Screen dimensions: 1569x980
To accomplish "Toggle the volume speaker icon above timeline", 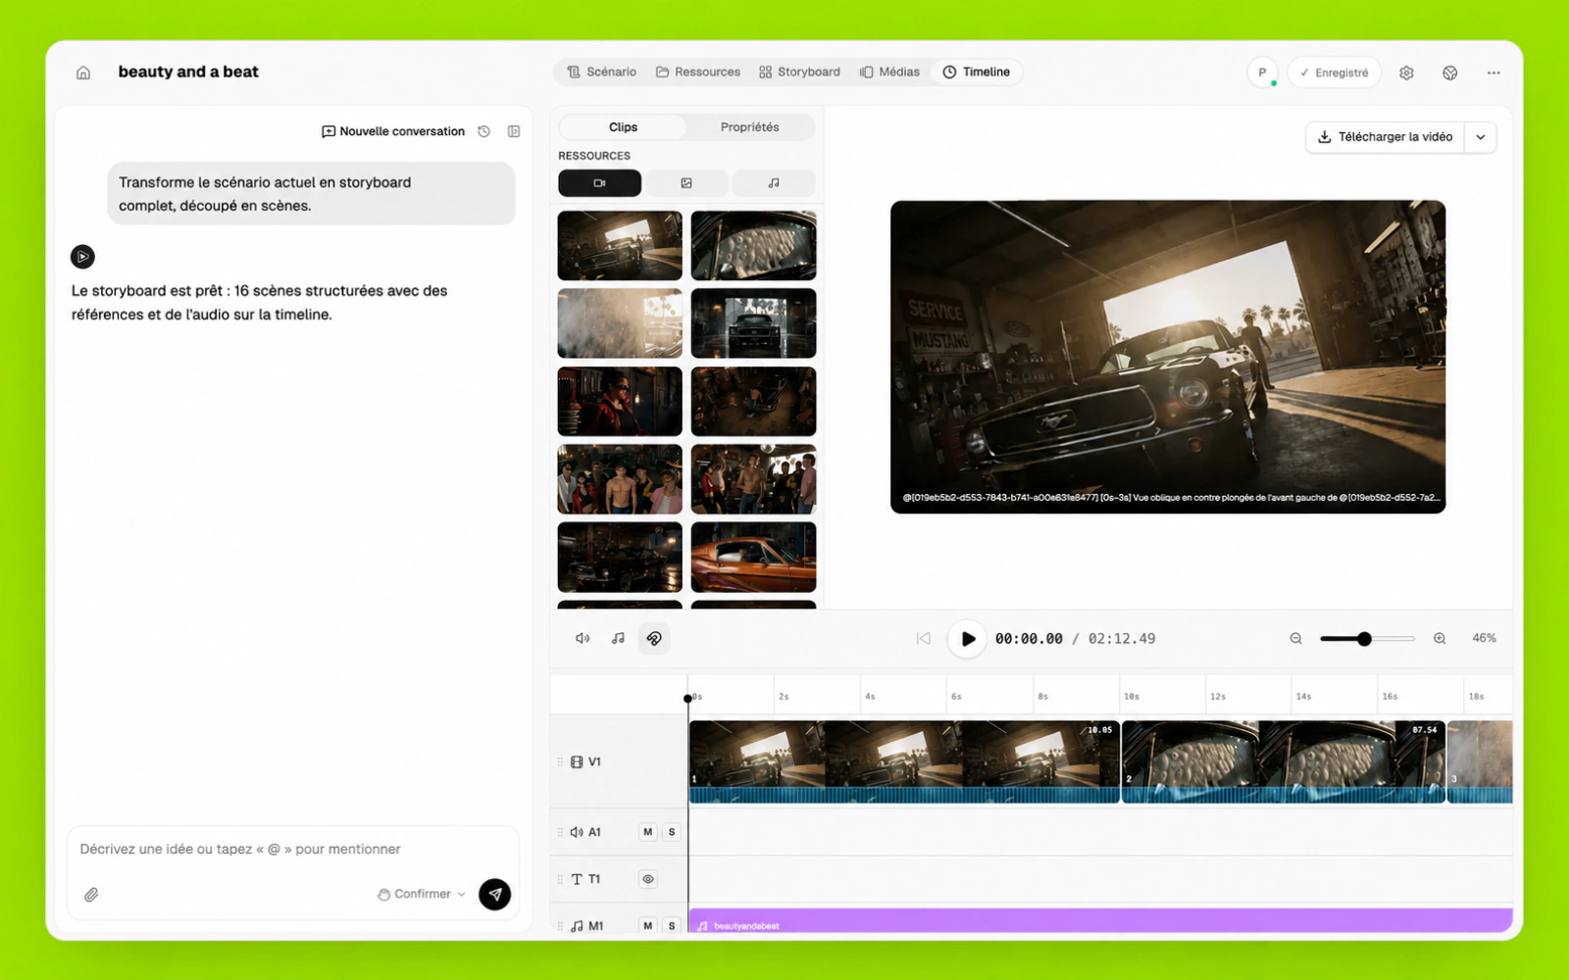I will tap(582, 639).
